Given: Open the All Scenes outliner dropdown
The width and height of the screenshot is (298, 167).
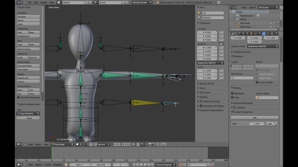Looking at the screenshot, I should tap(268, 7).
